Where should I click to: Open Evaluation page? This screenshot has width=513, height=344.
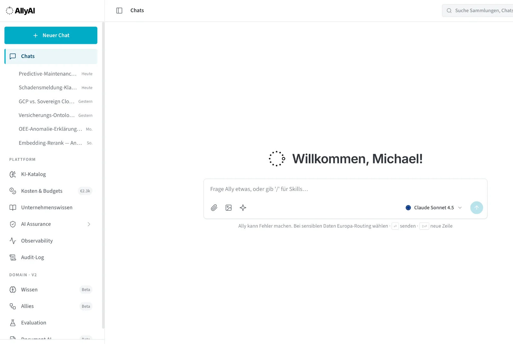51,323
